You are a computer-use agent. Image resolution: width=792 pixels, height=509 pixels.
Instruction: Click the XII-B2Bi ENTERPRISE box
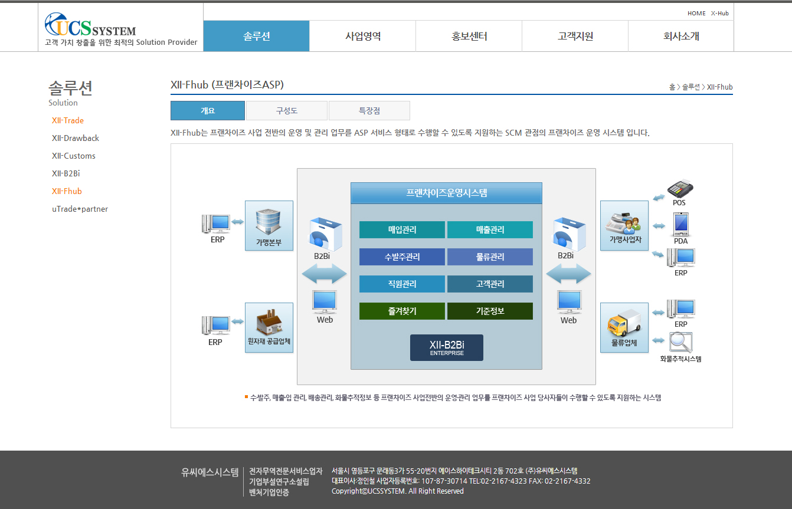[447, 347]
